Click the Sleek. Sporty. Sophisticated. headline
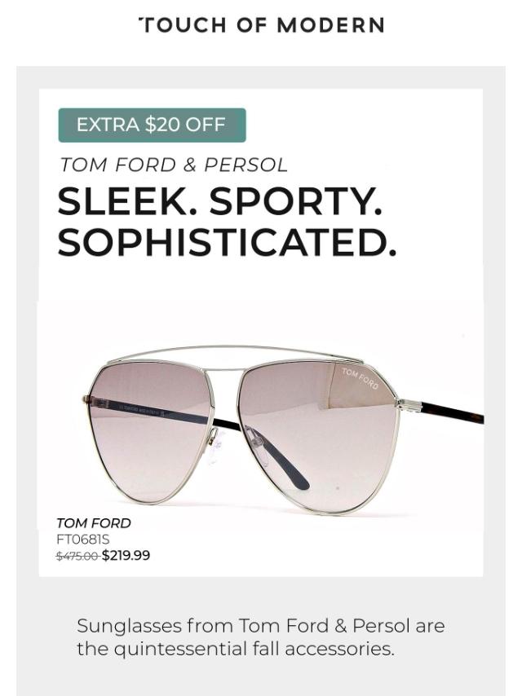Screen dimensions: 522x696 click(x=227, y=222)
